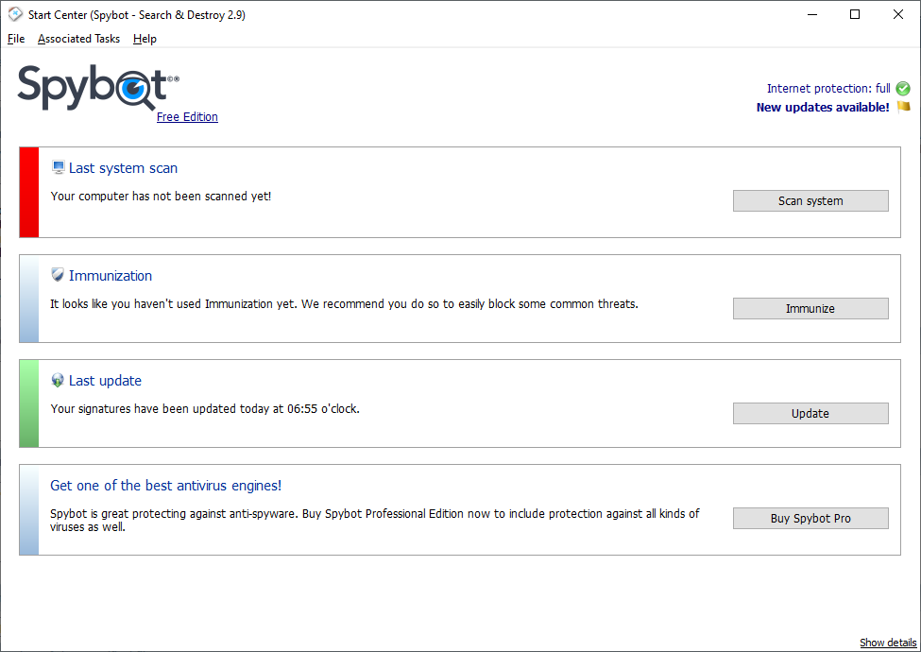Start a scan with Scan system button

pyautogui.click(x=810, y=201)
